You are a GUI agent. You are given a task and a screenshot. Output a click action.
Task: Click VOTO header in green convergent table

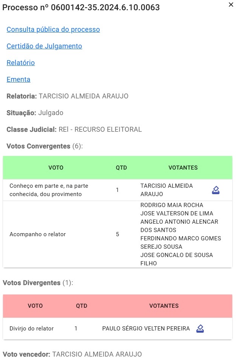click(x=56, y=168)
